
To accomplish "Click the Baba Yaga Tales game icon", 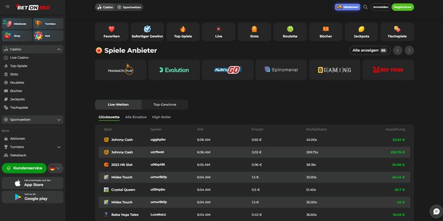I will click(x=106, y=214).
